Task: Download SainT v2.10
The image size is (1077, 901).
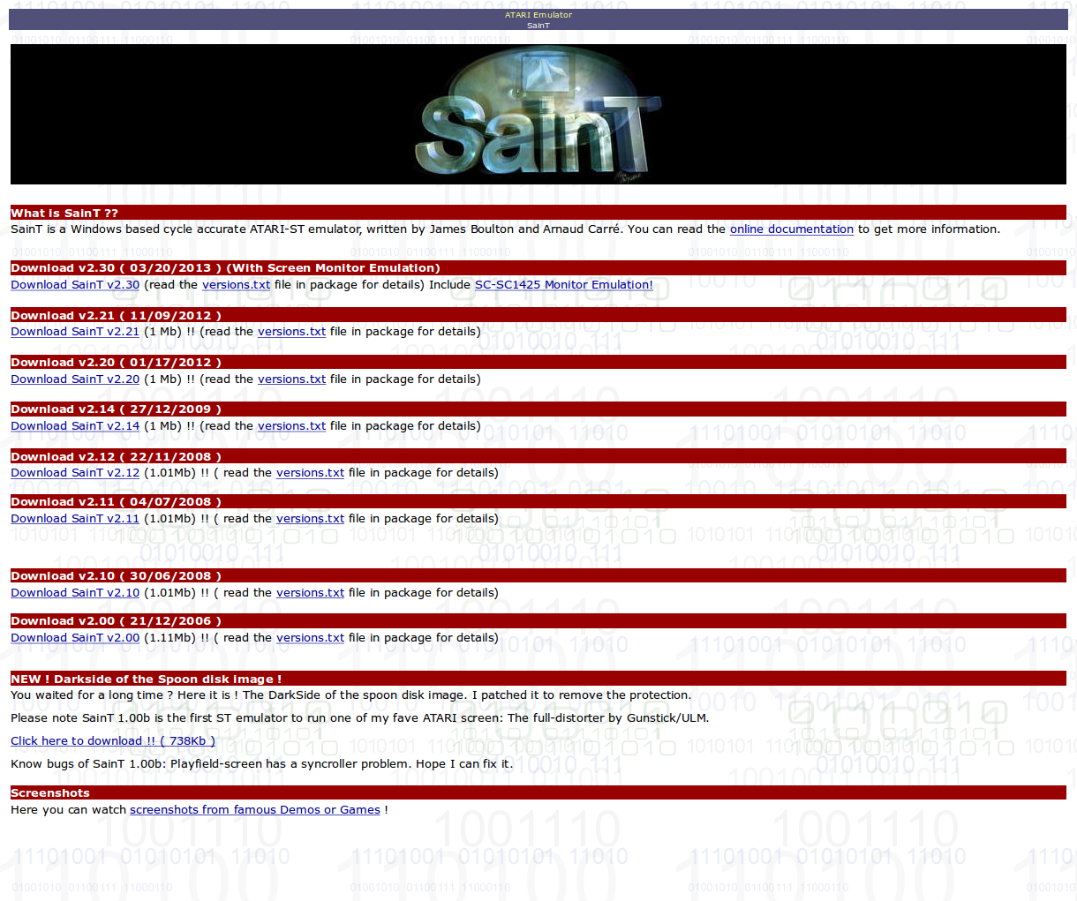Action: [x=75, y=593]
